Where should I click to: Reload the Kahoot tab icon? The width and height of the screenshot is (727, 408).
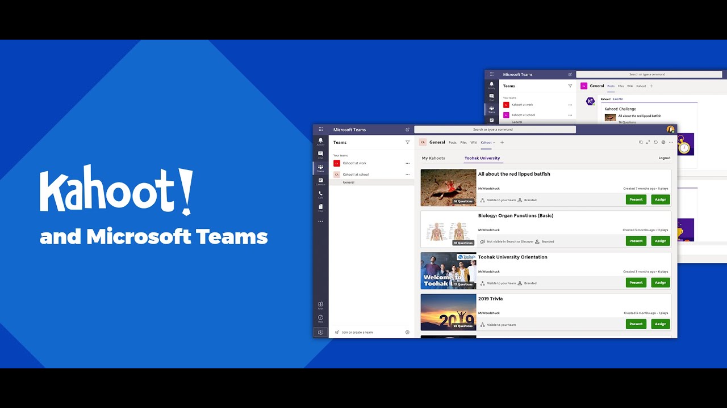pyautogui.click(x=655, y=142)
